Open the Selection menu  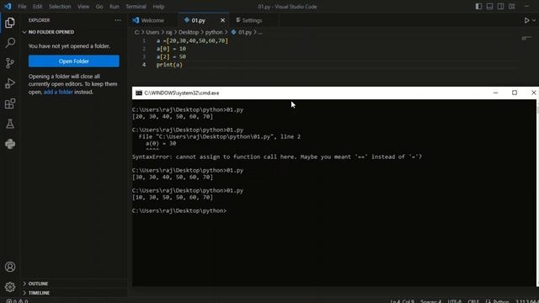pyautogui.click(x=60, y=7)
